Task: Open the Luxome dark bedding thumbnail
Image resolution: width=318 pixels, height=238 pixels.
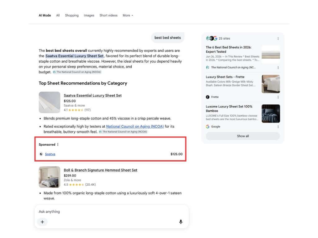Action: [x=271, y=113]
